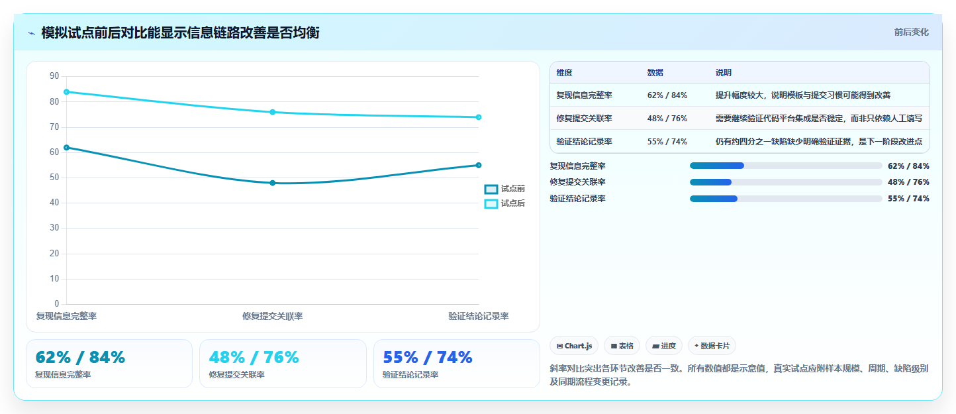Open the 62% / 84% data card
Image resolution: width=956 pixels, height=414 pixels.
[x=109, y=364]
